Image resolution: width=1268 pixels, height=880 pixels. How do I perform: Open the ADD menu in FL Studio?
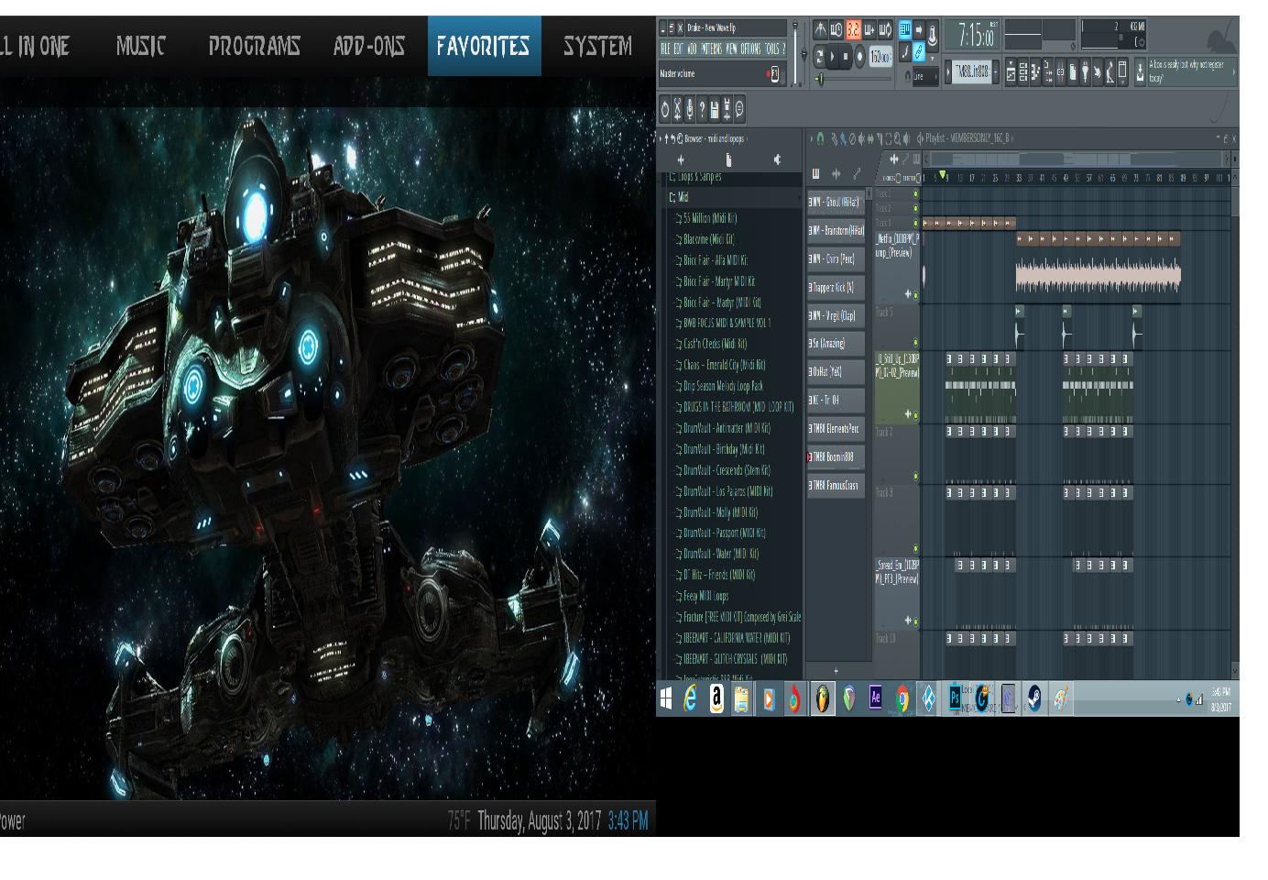point(692,49)
